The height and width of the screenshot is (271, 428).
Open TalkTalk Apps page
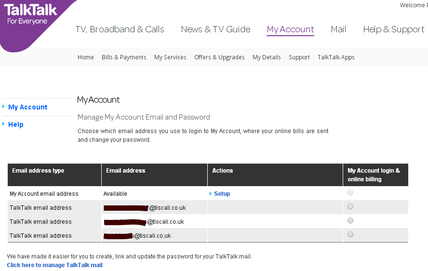pos(336,57)
